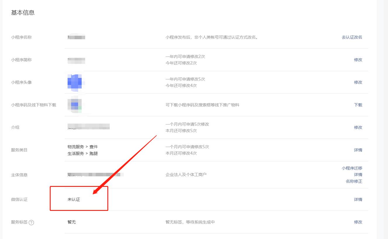Screen dimensions: 388x239
Task: Click the 本月还可修改4次 note
Action: [x=181, y=153]
